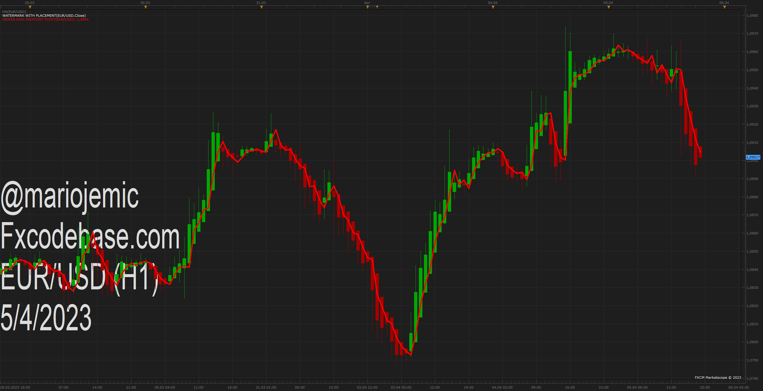Click the 06.04 03:00 time axis label
Image resolution: width=763 pixels, height=391 pixels.
pyautogui.click(x=739, y=387)
